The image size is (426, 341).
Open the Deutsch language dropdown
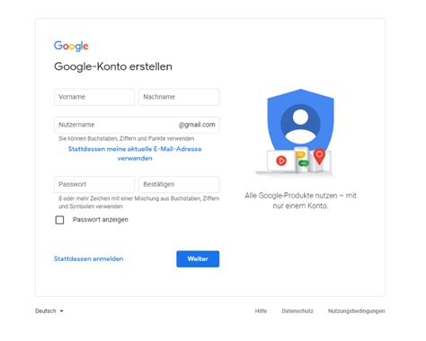coord(49,311)
